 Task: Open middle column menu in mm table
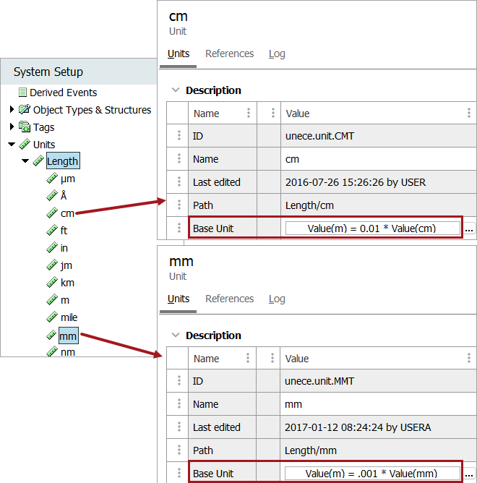(272, 358)
